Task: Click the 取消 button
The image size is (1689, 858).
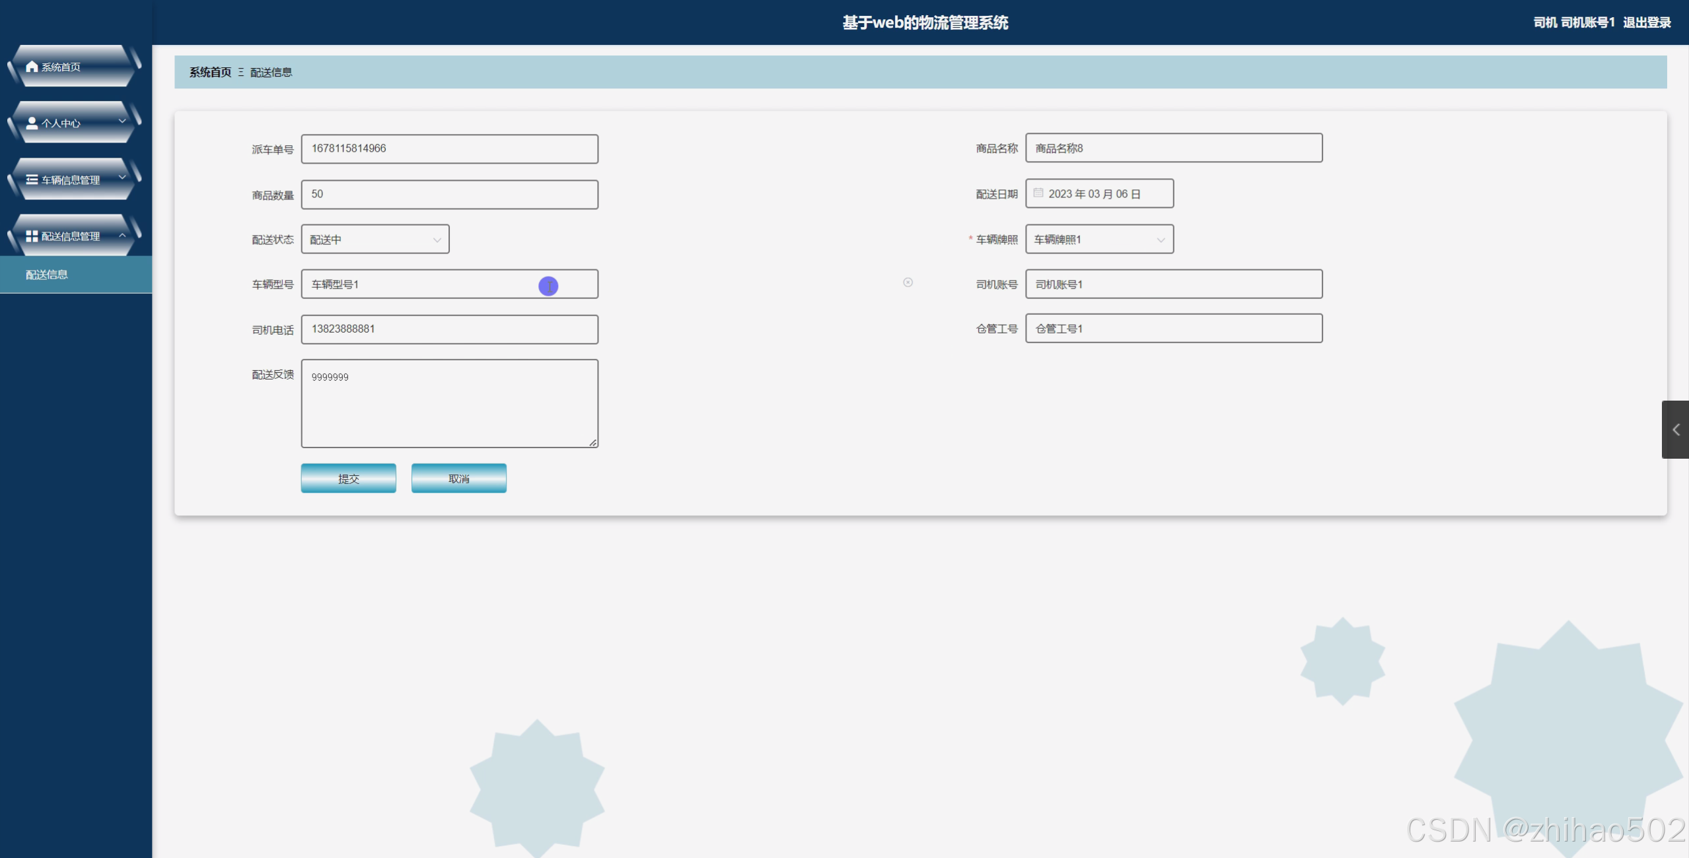Action: (458, 478)
